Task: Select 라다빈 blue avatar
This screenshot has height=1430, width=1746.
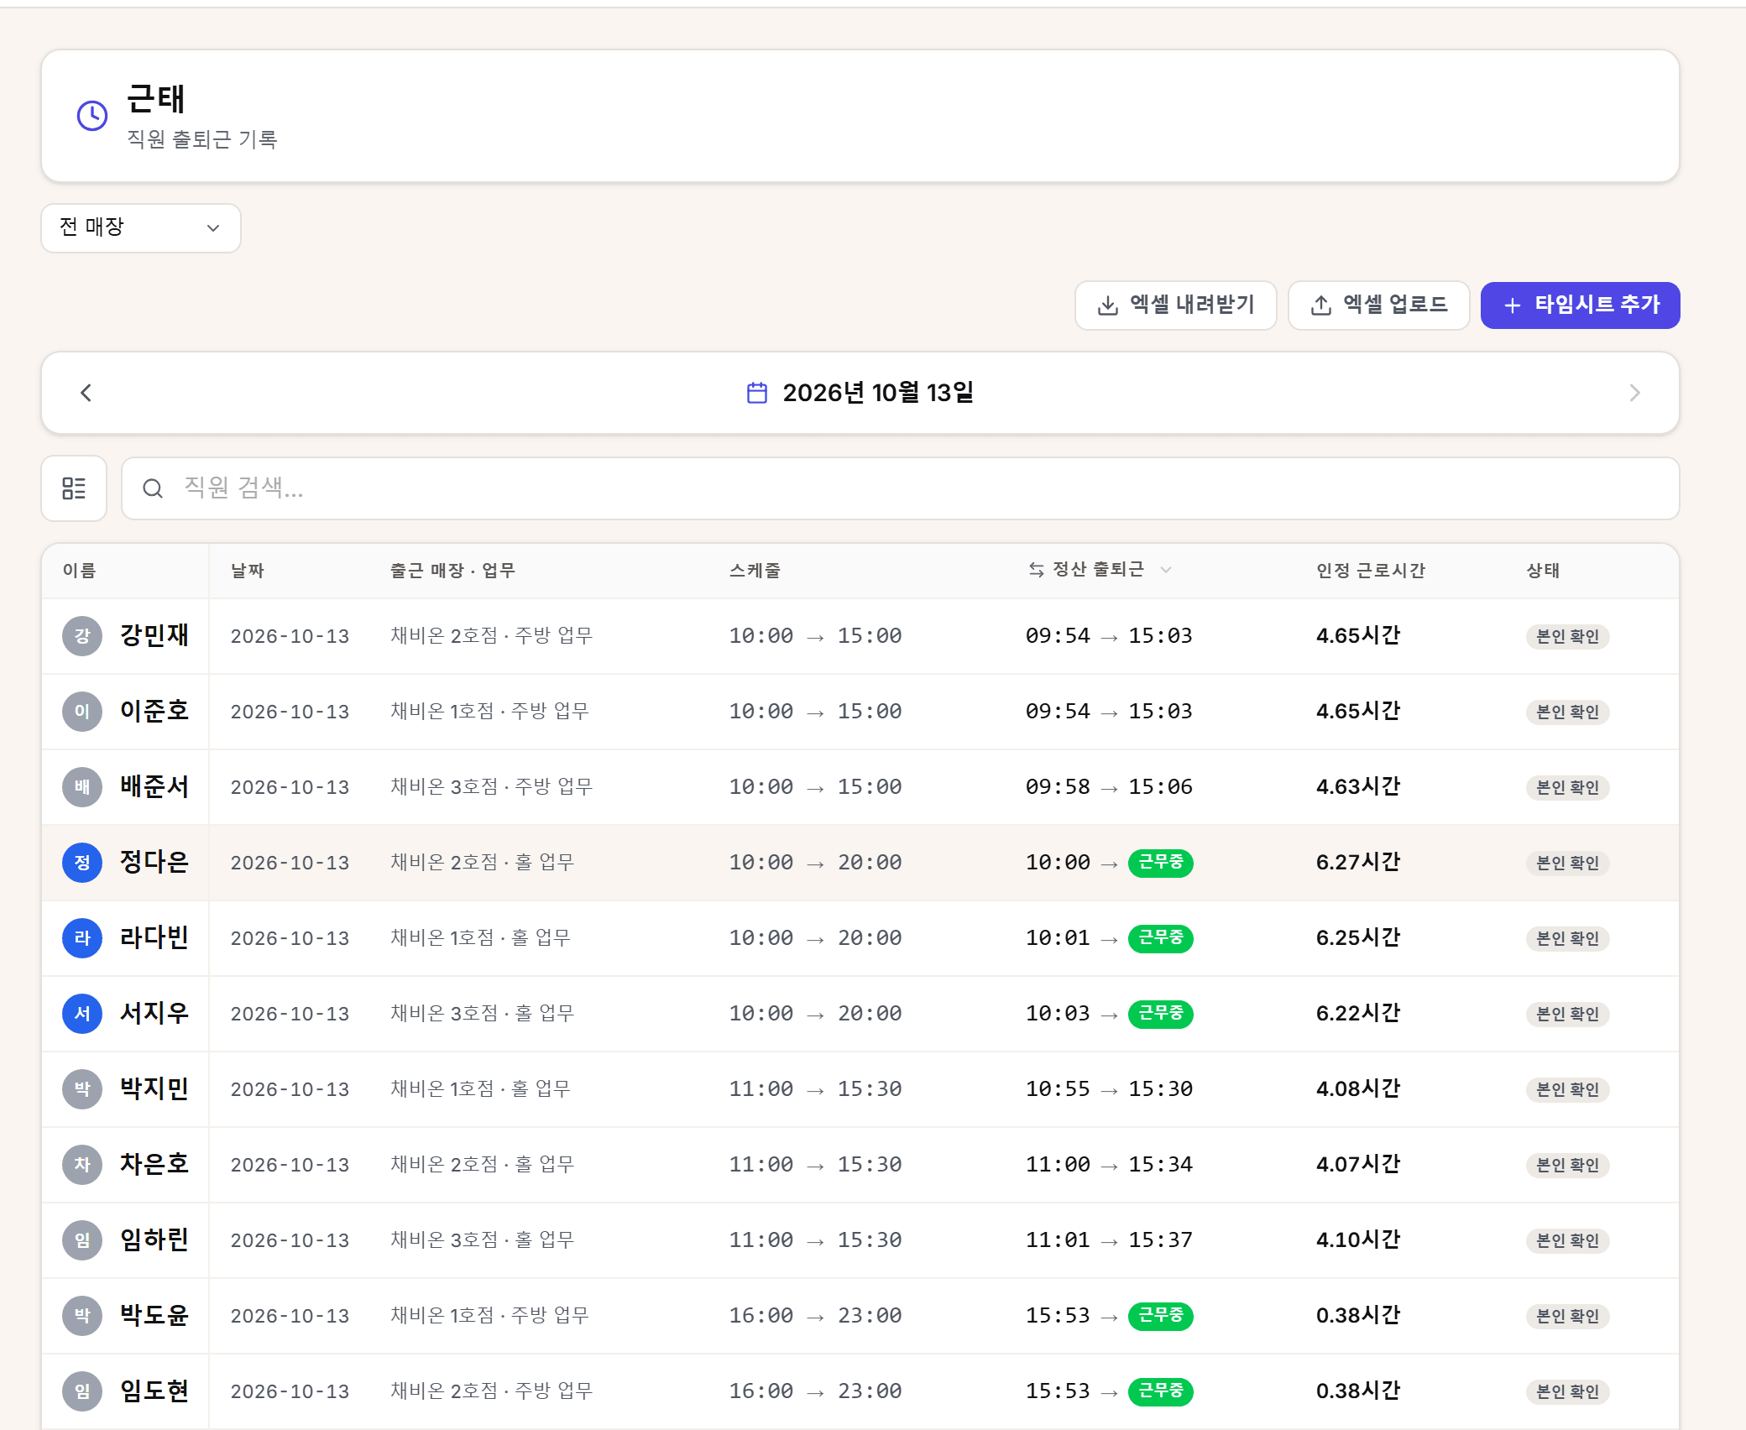Action: tap(82, 938)
